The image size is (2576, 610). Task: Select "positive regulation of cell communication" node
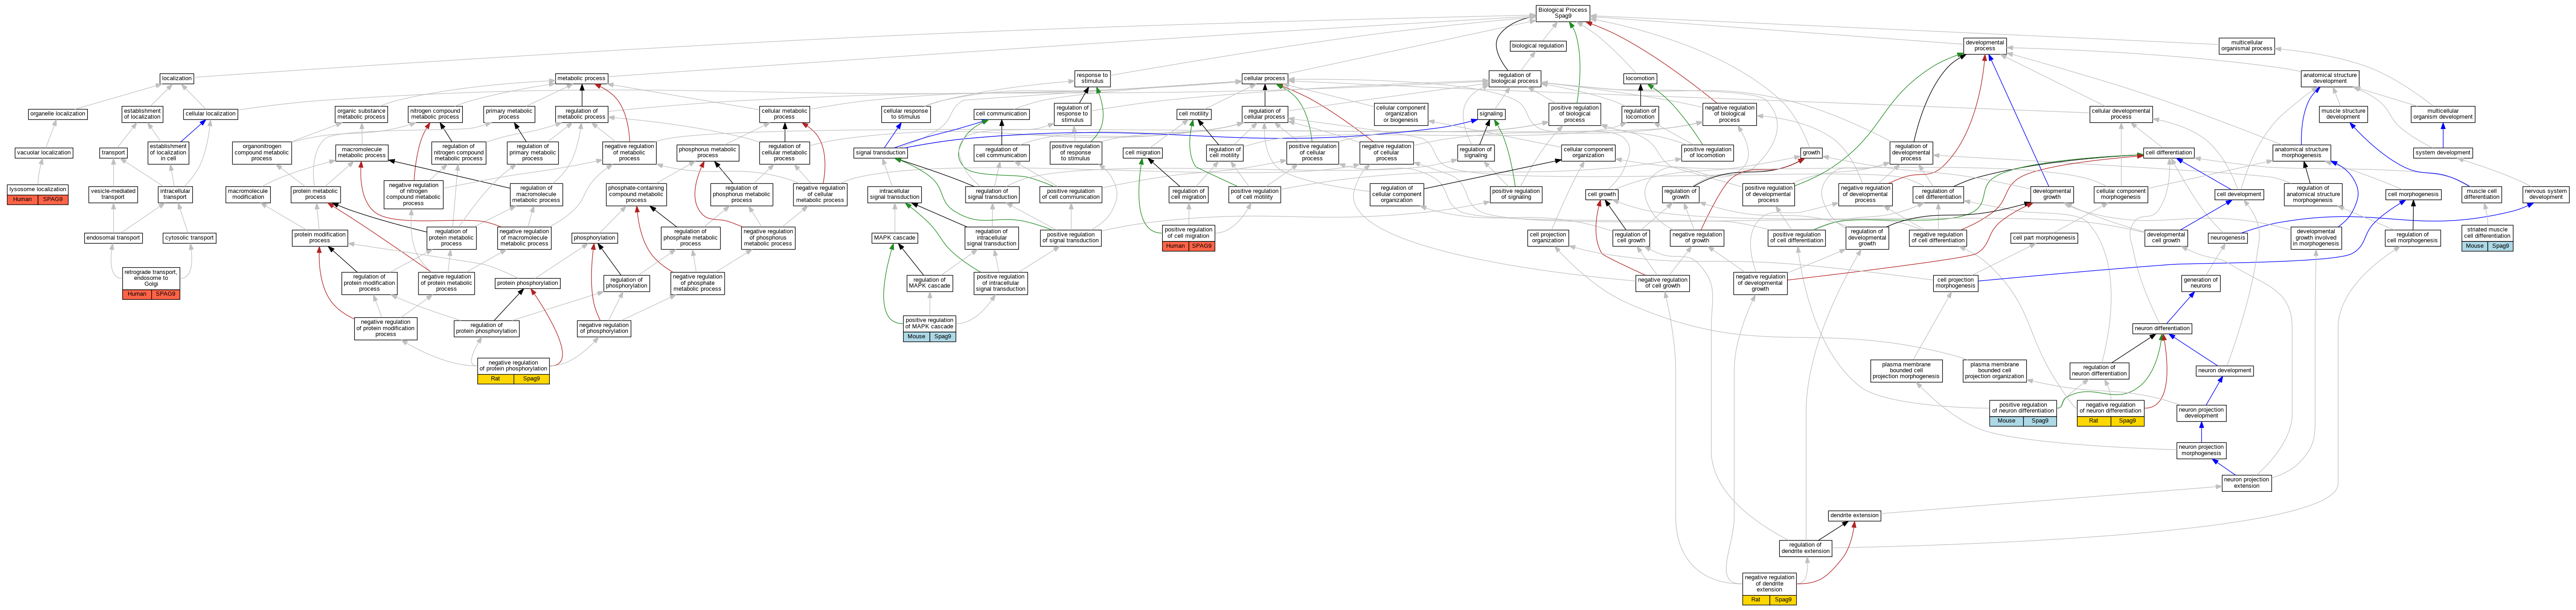tap(1071, 194)
